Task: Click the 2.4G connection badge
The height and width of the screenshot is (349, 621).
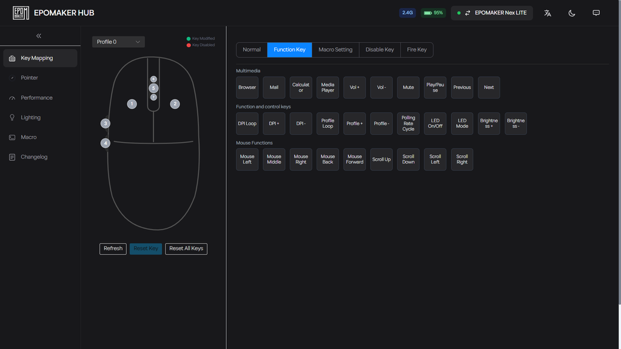Action: coord(407,13)
